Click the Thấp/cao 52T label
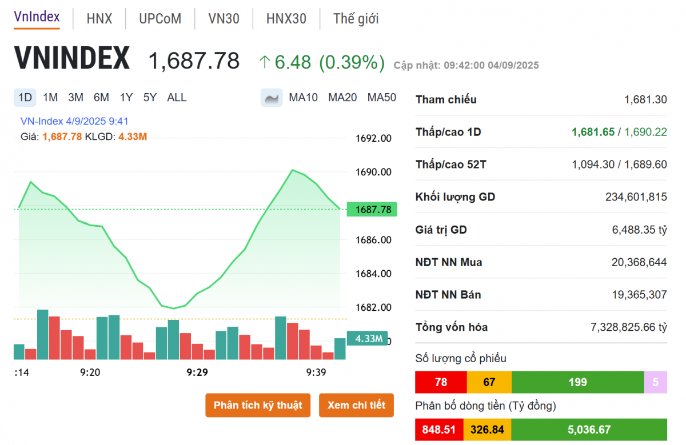 click(451, 165)
